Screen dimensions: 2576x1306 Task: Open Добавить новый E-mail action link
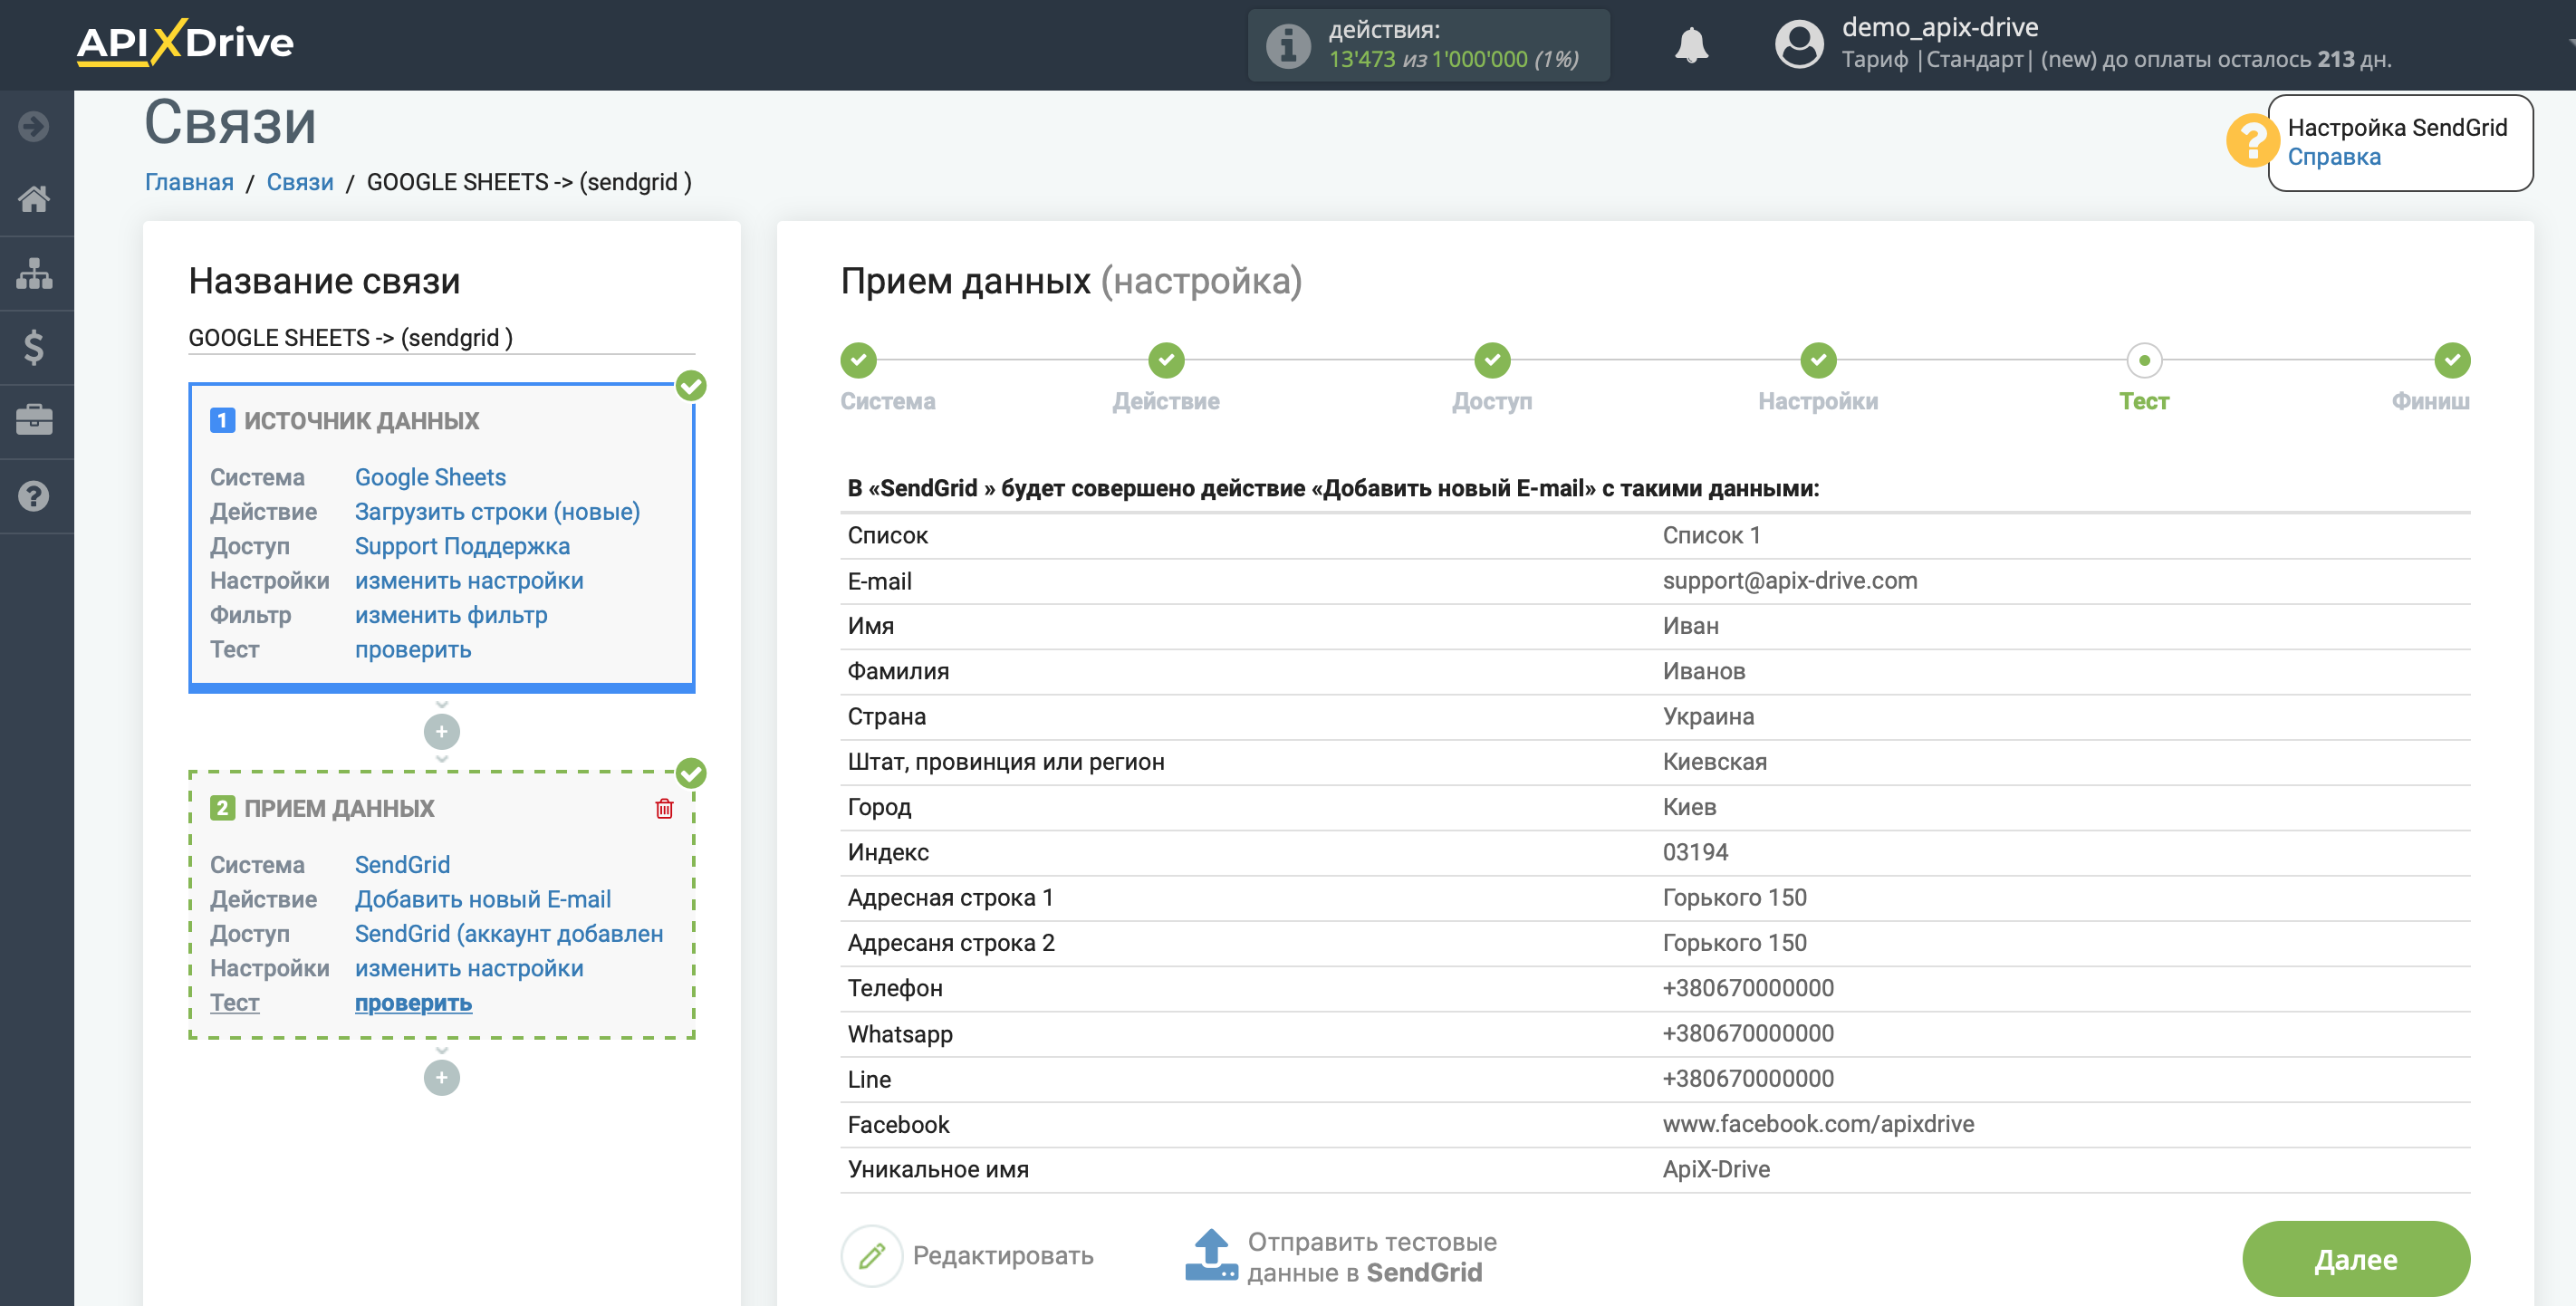tap(483, 899)
